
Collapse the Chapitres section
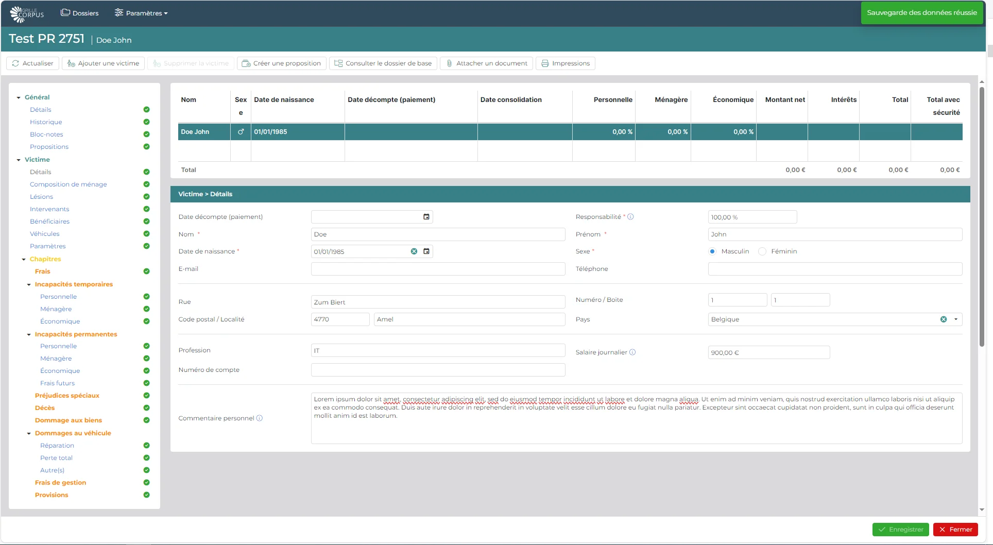[24, 259]
